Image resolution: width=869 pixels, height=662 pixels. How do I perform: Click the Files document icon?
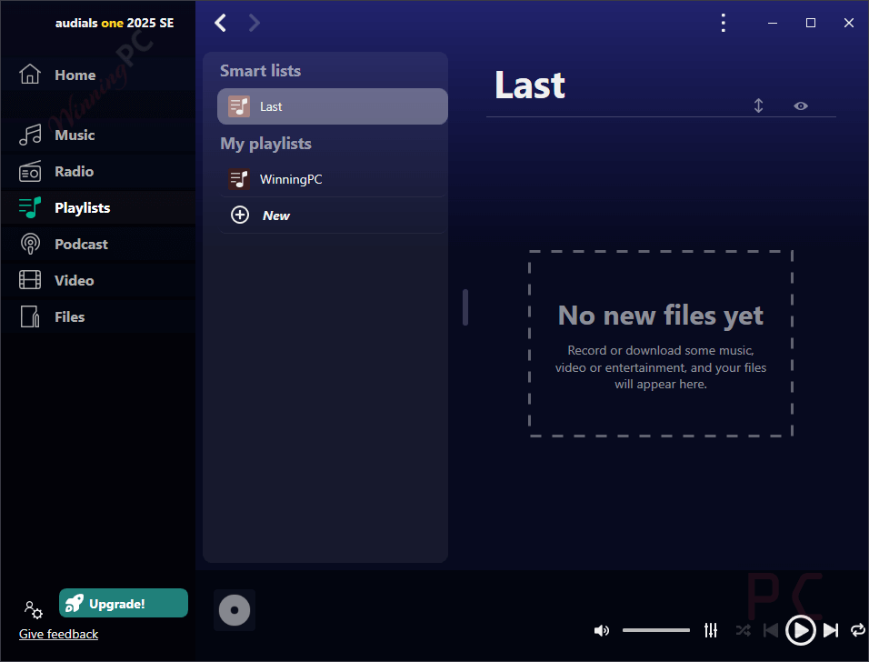pos(30,316)
